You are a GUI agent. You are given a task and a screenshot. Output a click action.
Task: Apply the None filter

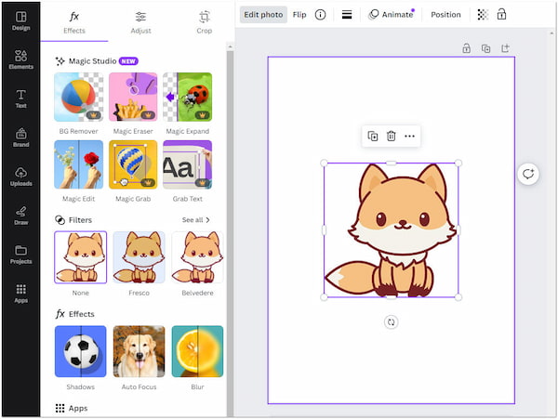pyautogui.click(x=80, y=257)
